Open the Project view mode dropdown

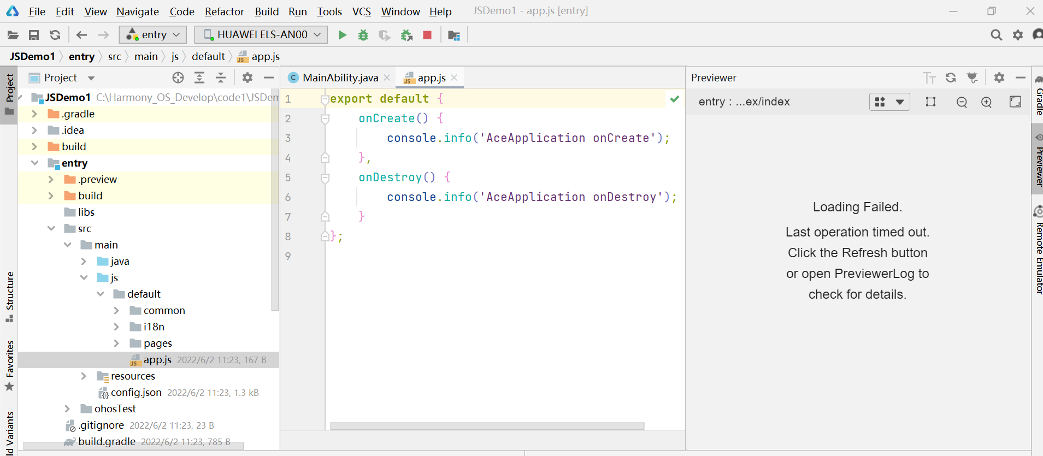(x=91, y=78)
